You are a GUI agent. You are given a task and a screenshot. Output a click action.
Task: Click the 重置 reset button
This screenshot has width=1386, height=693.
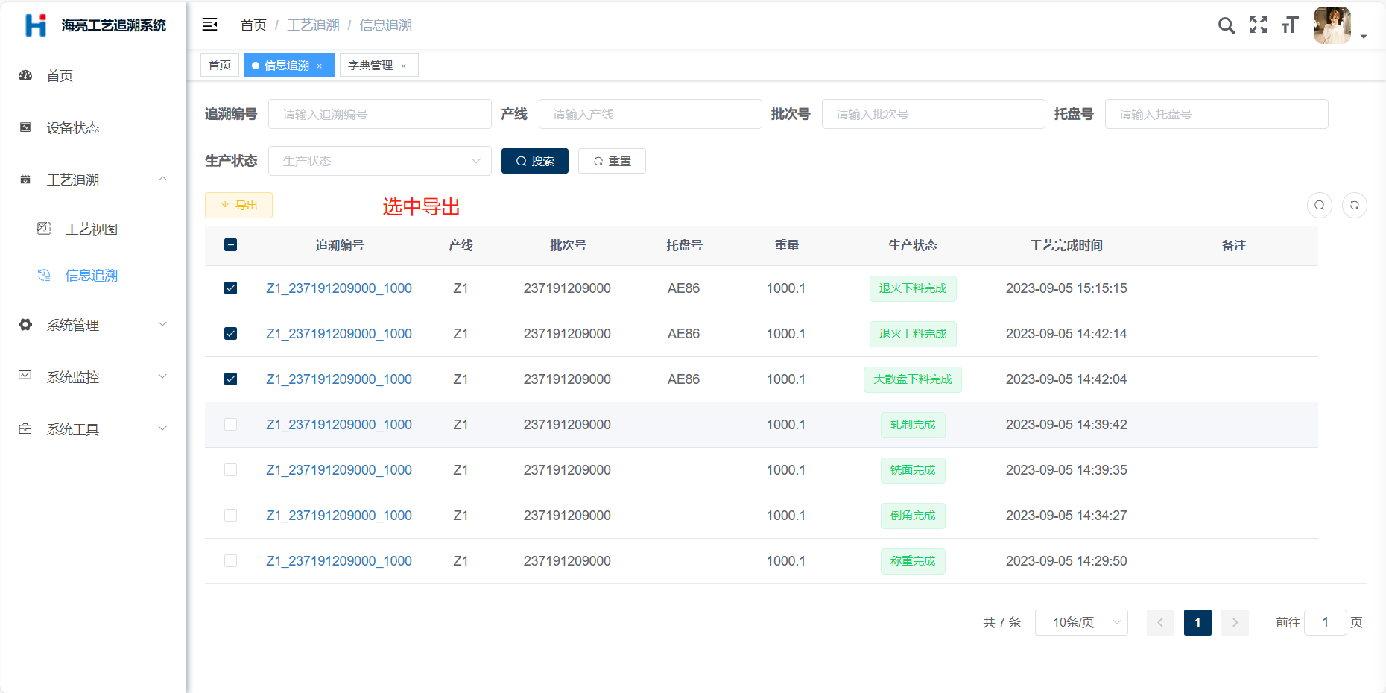click(612, 161)
